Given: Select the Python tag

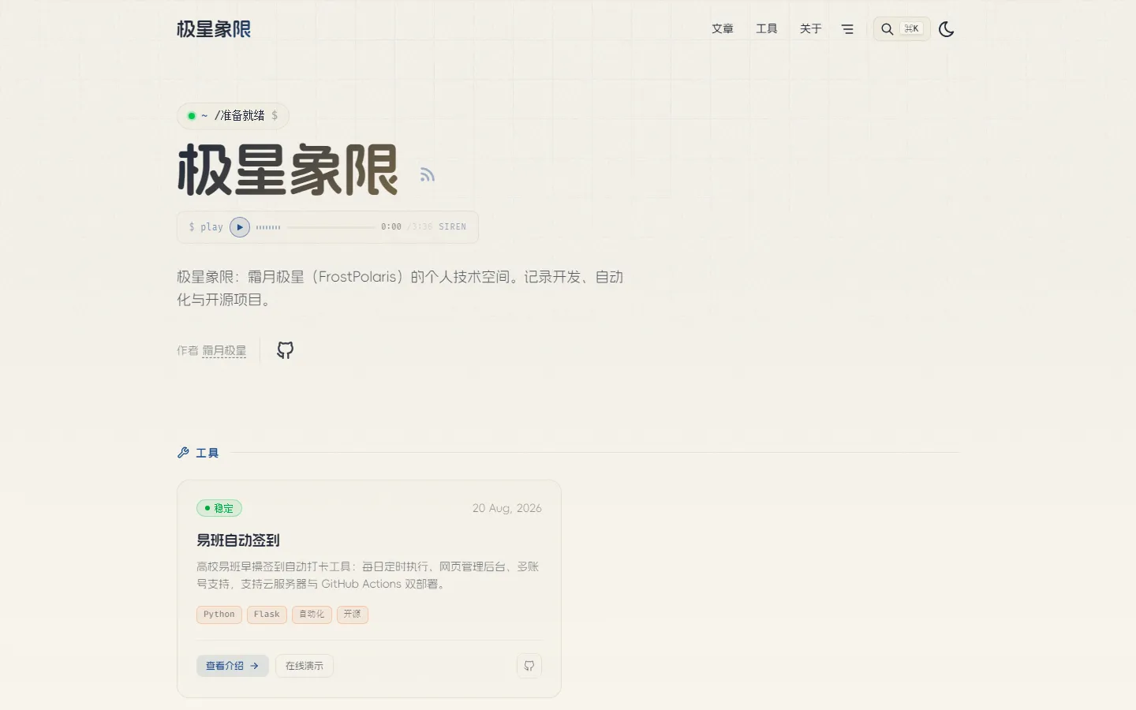Looking at the screenshot, I should [219, 615].
